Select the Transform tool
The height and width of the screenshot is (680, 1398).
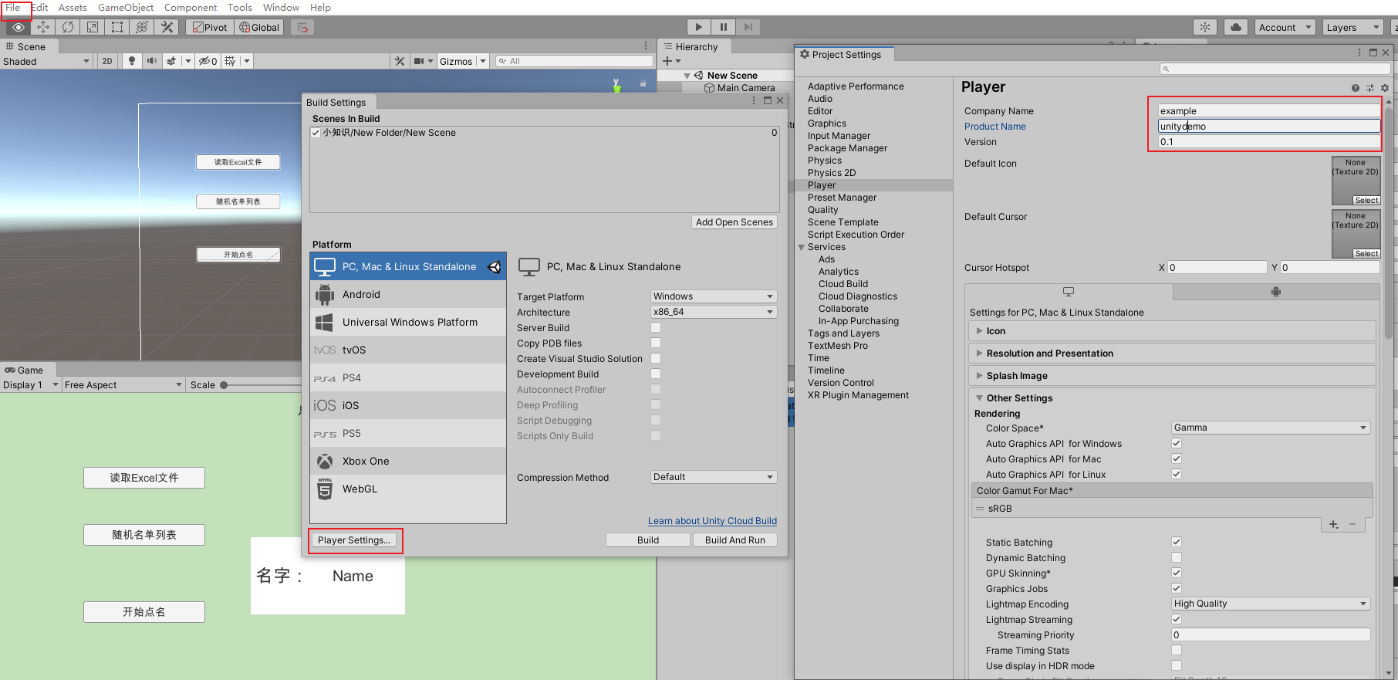[x=142, y=27]
